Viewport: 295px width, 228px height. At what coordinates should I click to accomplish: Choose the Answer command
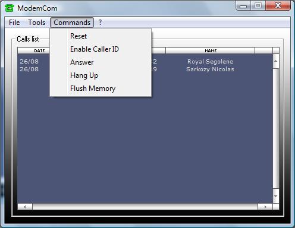tap(101, 62)
